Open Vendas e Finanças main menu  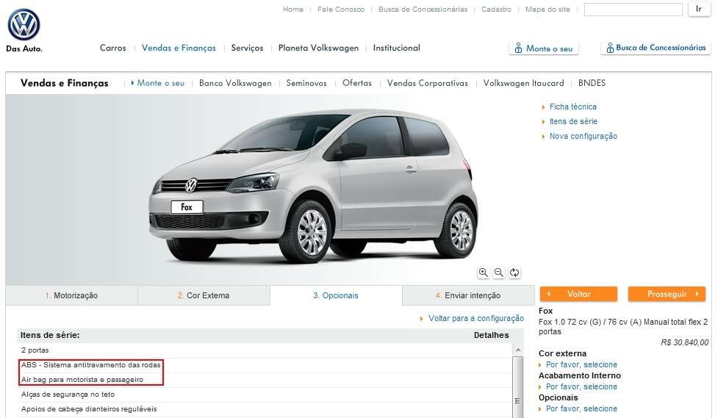click(179, 48)
